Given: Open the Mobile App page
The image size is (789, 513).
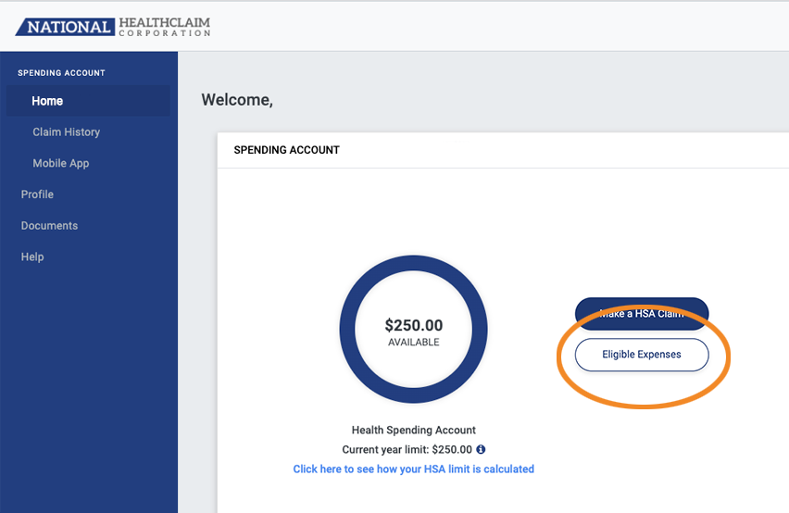Looking at the screenshot, I should 61,163.
